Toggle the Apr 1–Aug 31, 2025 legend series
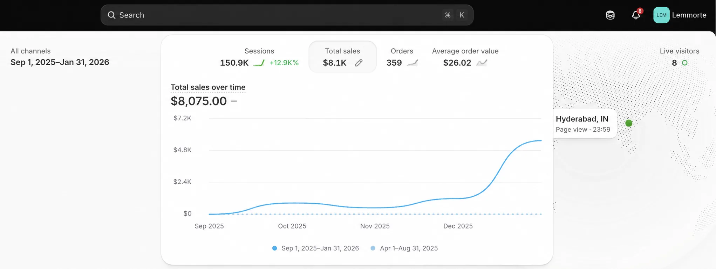This screenshot has height=269, width=716. tap(404, 248)
